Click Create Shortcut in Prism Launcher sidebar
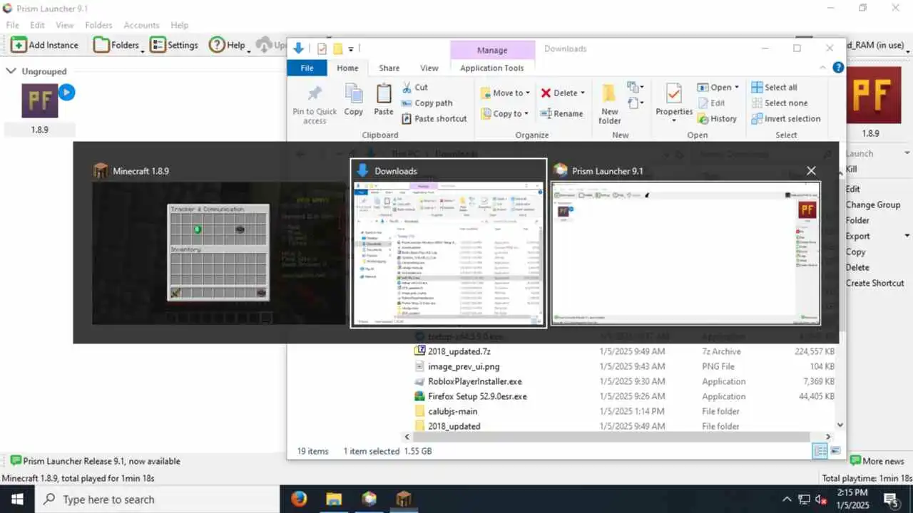913x513 pixels. (x=874, y=283)
